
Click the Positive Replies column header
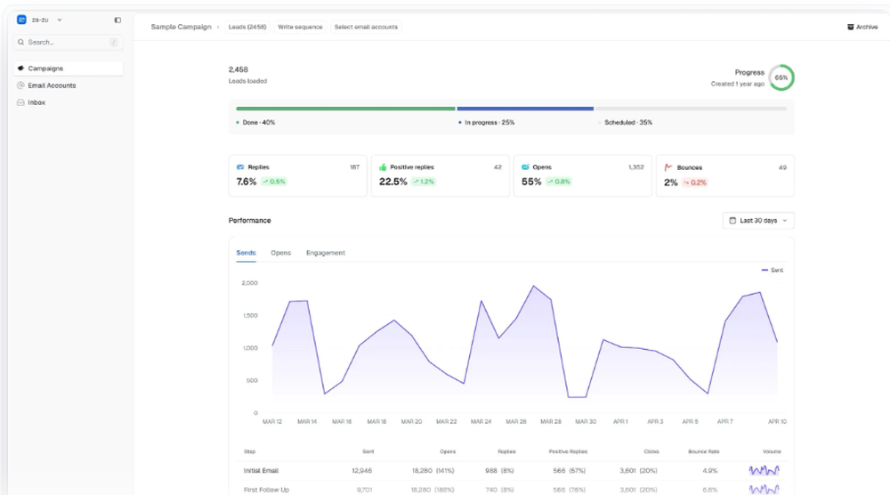click(568, 451)
